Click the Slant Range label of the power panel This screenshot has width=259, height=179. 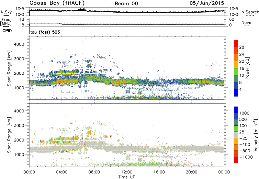pyautogui.click(x=9, y=68)
